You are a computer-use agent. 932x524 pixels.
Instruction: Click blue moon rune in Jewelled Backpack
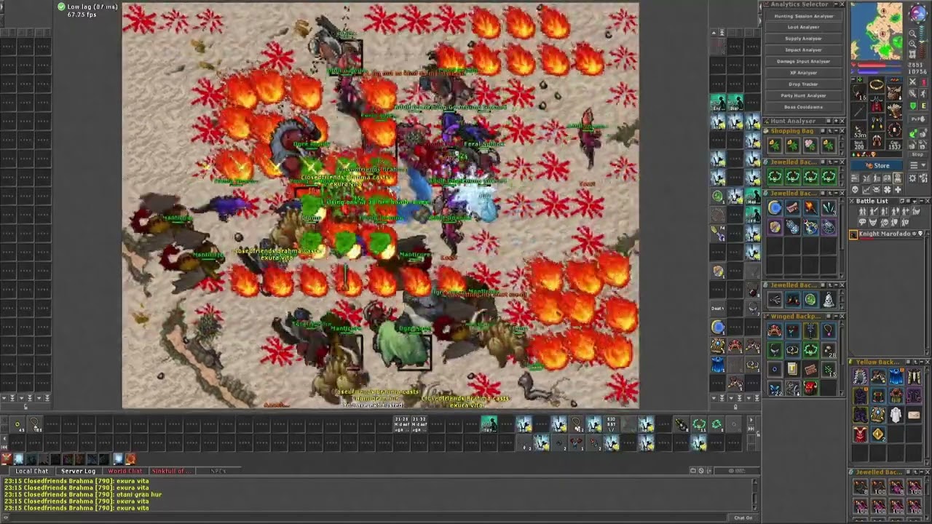775,208
